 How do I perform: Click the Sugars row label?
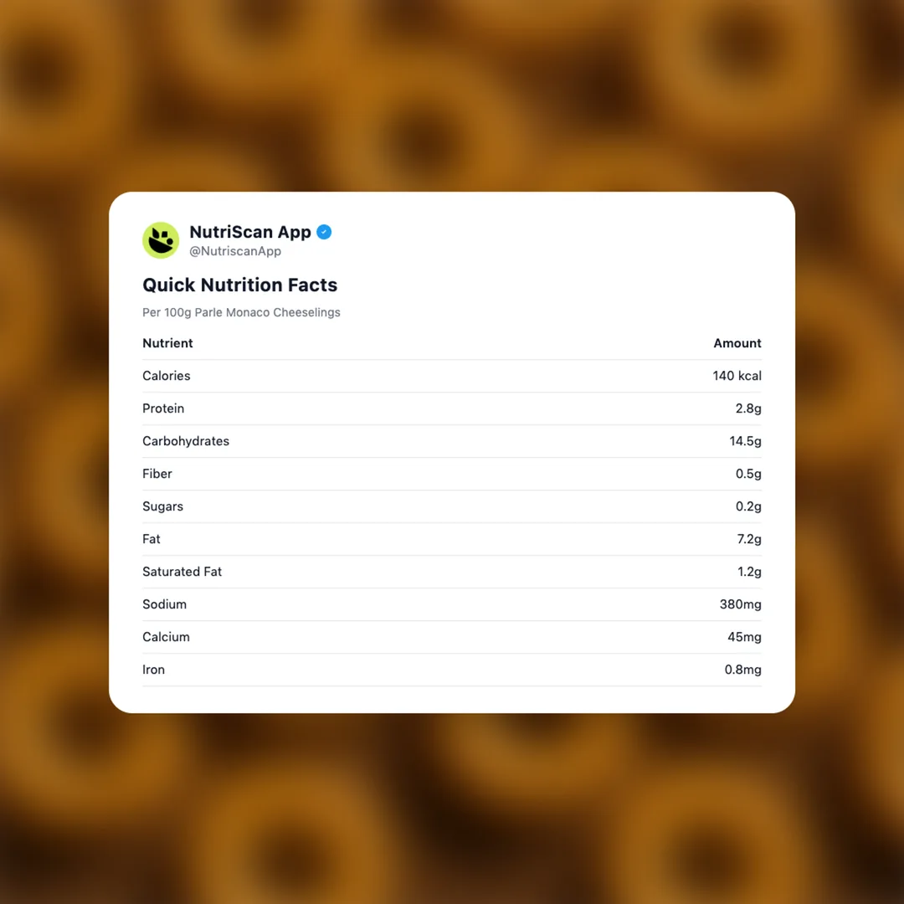(x=162, y=506)
